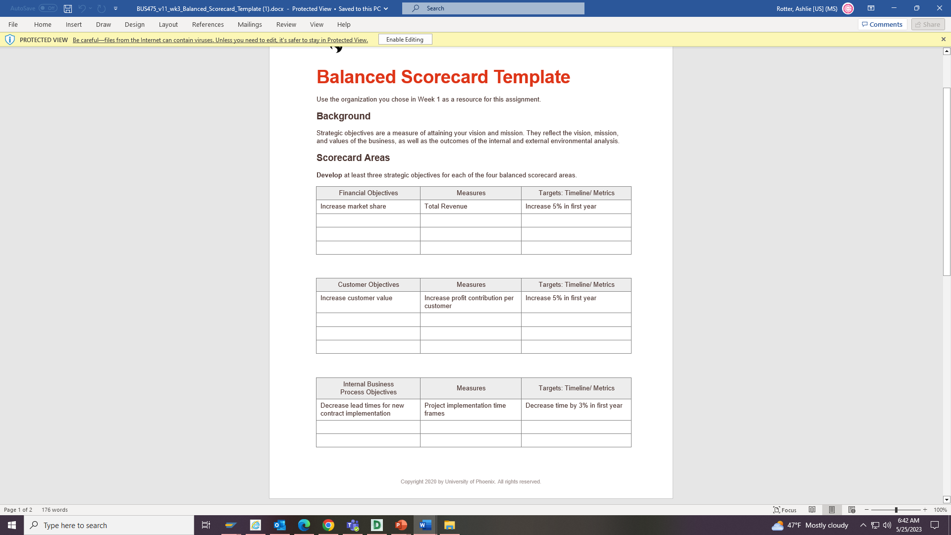Expand the saved location dropdown in title
The width and height of the screenshot is (951, 535).
pos(386,8)
